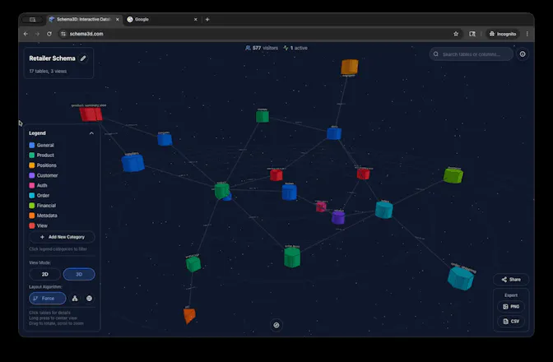Select the large blue suppliers node
This screenshot has height=362, width=553.
pos(133,163)
